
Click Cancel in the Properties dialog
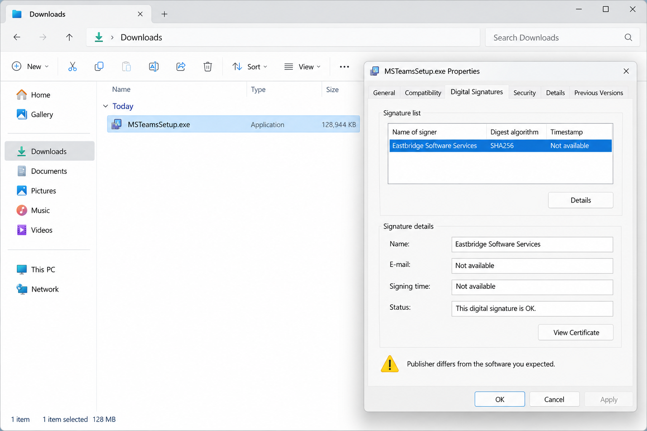tap(554, 399)
